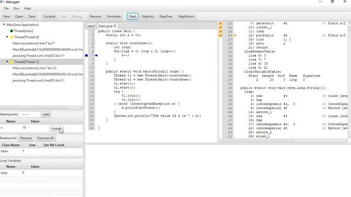Click the New toolbar button
The image size is (351, 197).
[6, 16]
